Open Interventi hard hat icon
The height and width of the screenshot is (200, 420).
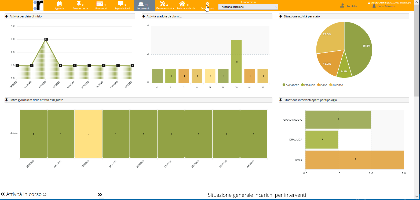click(x=141, y=4)
